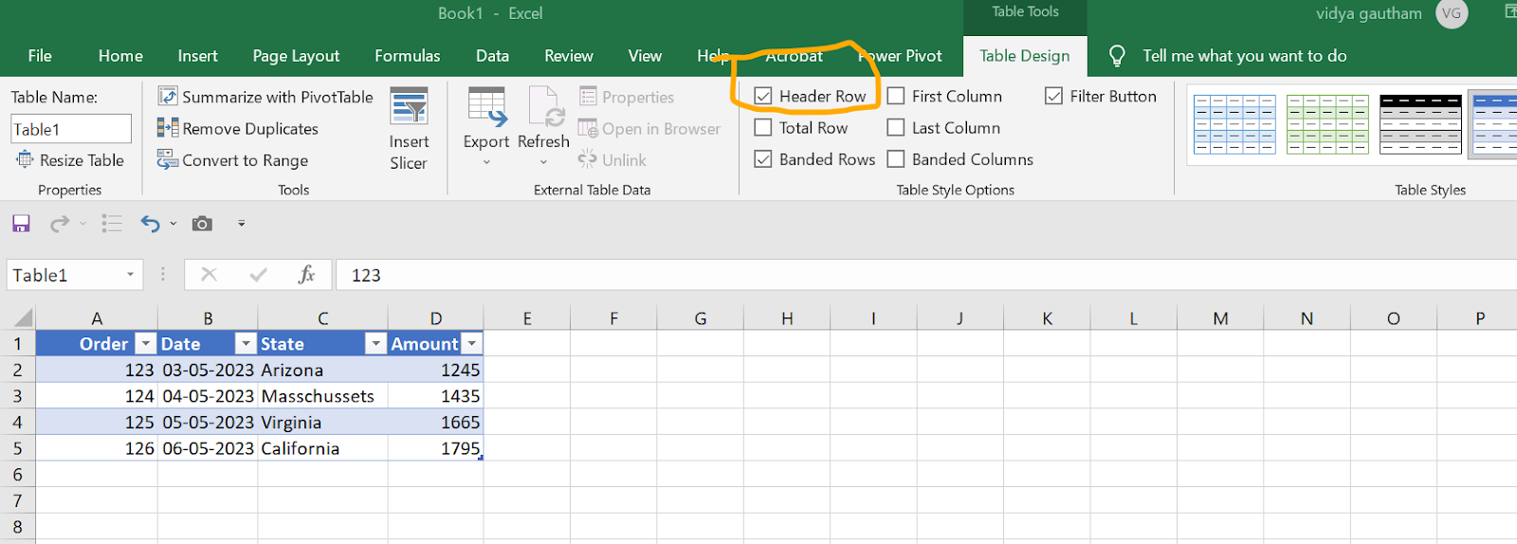The image size is (1517, 544).
Task: Open the Amount column filter dropdown
Action: click(x=472, y=344)
